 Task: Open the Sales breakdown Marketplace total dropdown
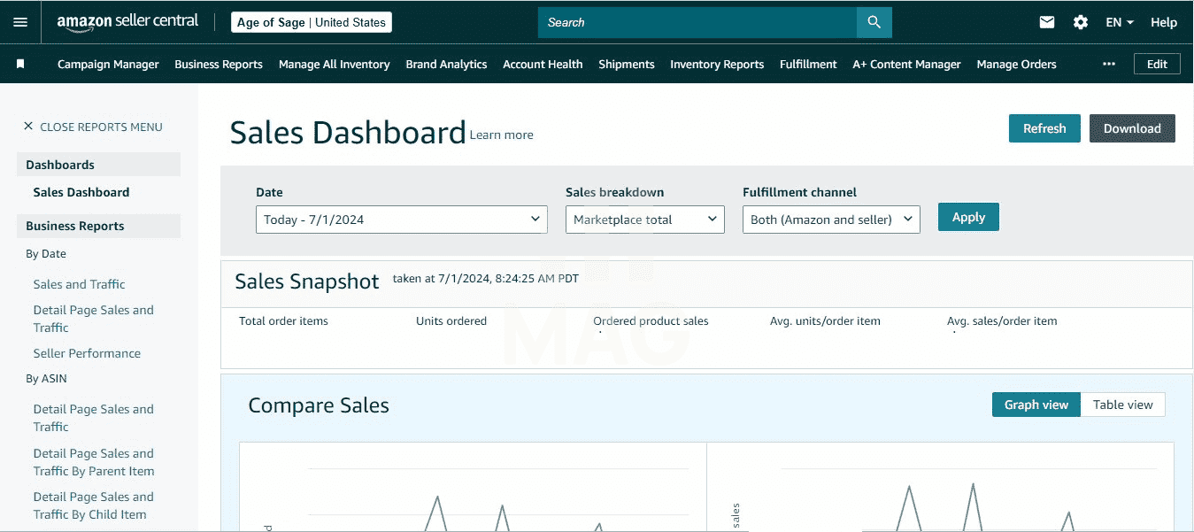(x=645, y=220)
